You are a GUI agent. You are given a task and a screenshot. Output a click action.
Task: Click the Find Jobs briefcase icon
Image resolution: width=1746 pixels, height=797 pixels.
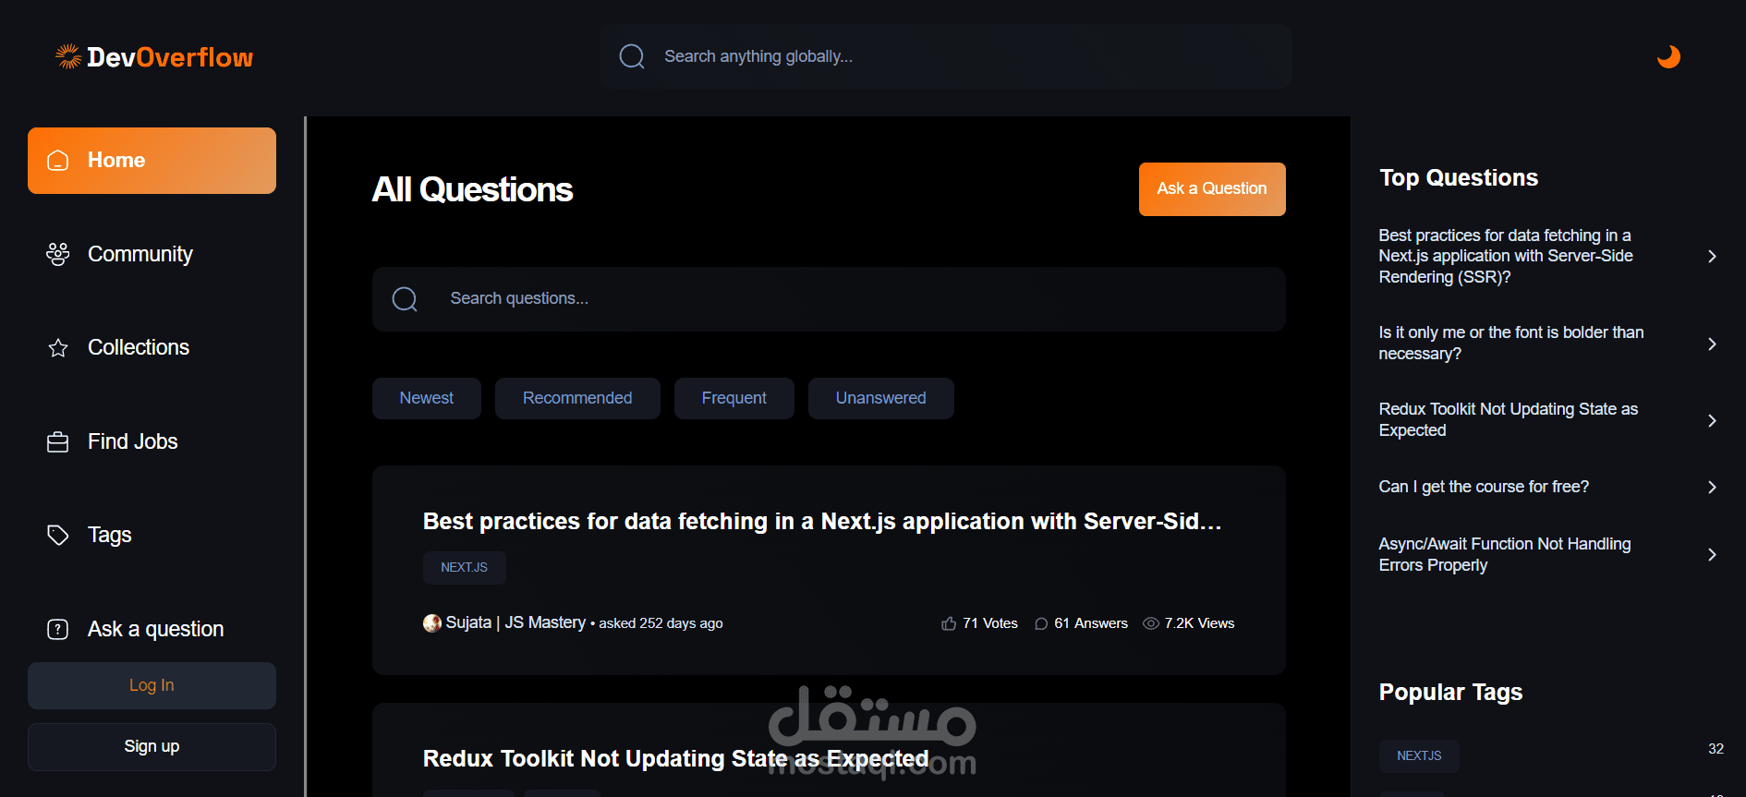(x=58, y=442)
